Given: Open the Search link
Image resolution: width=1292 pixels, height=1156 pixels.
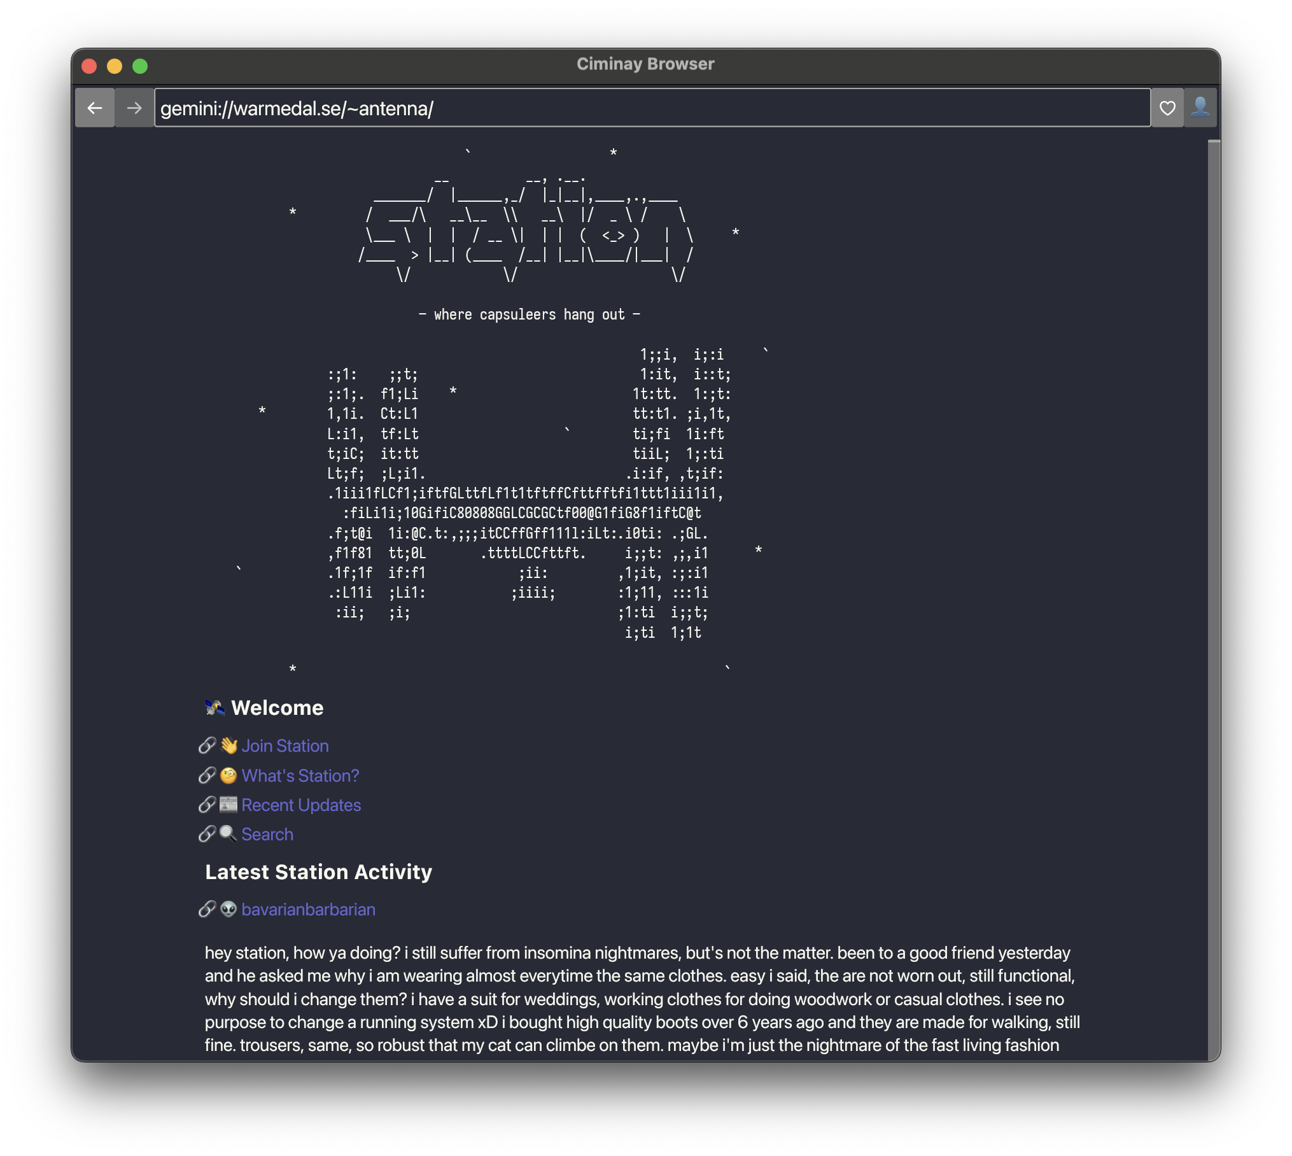Looking at the screenshot, I should coord(267,835).
